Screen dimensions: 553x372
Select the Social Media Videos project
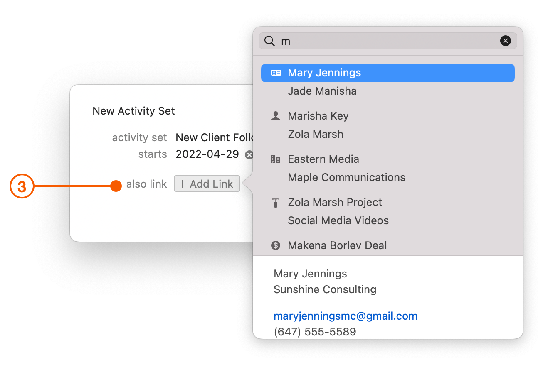338,220
